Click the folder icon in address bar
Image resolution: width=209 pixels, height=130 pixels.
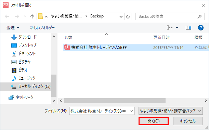[40, 16]
